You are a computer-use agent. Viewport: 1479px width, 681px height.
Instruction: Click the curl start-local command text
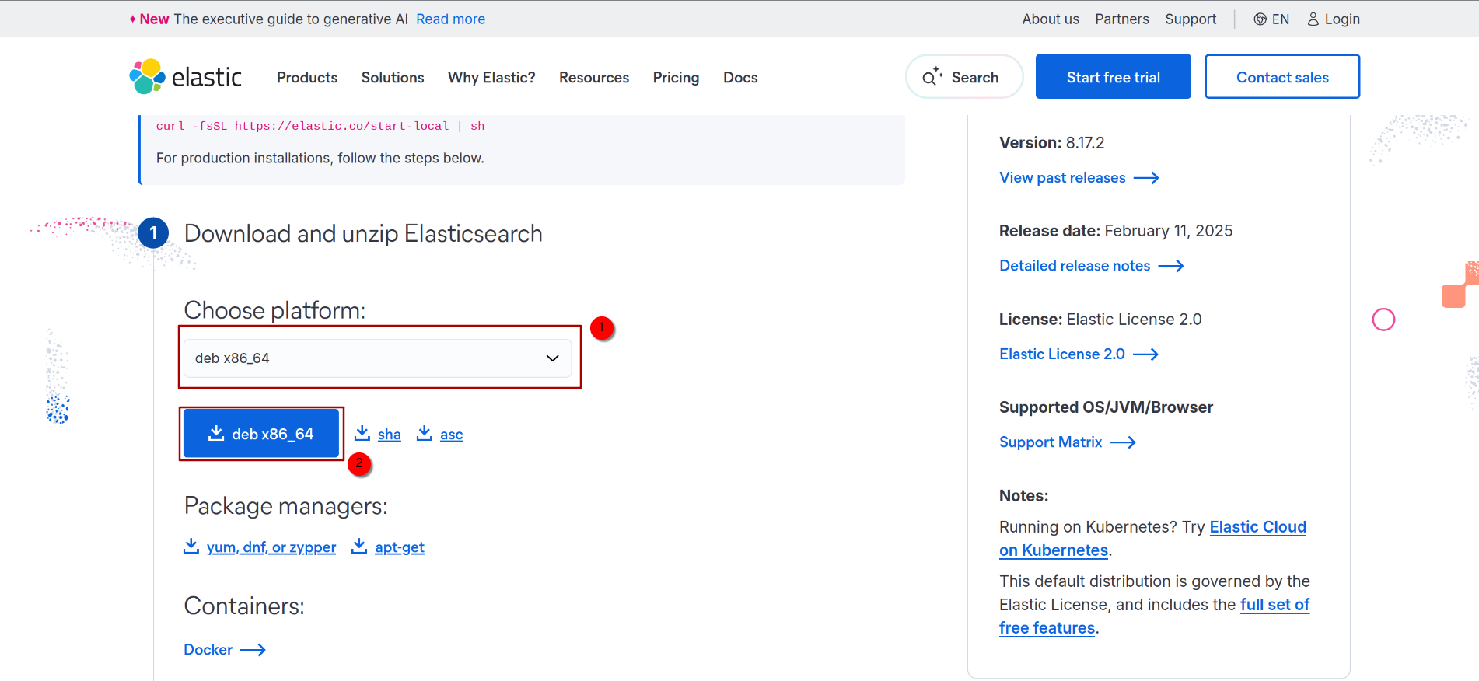[320, 126]
